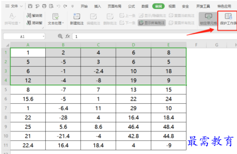Click the zoom magnifier beside fx

coord(60,36)
